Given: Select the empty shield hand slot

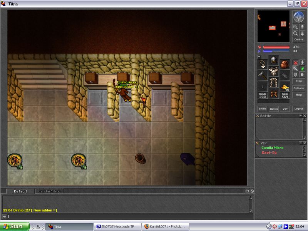Looking at the screenshot, I should point(285,75).
